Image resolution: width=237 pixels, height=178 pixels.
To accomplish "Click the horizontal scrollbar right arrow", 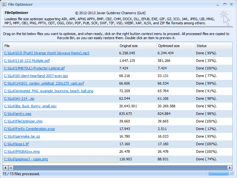I will [x=230, y=168].
